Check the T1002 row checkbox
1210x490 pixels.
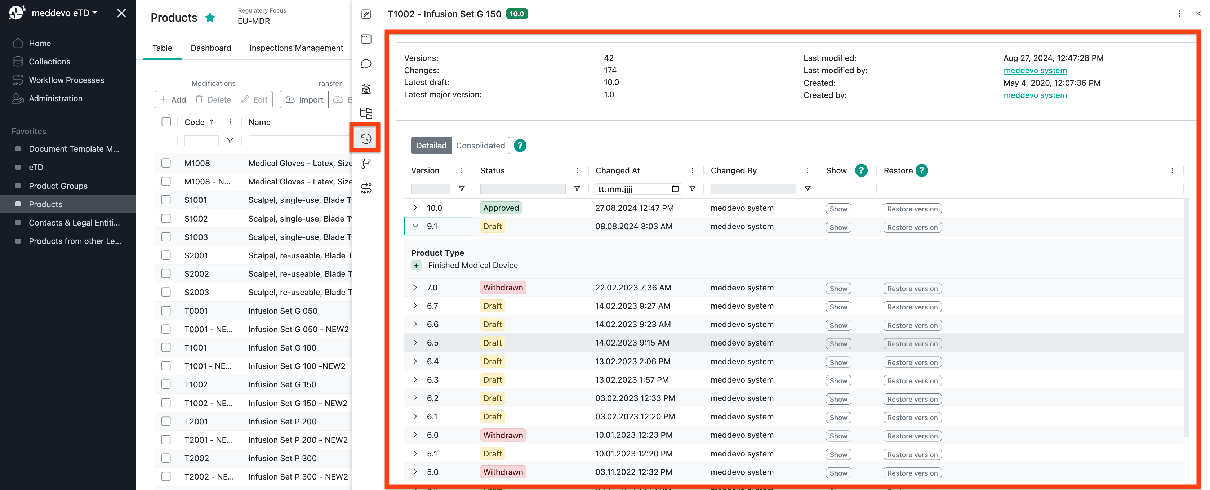click(166, 384)
